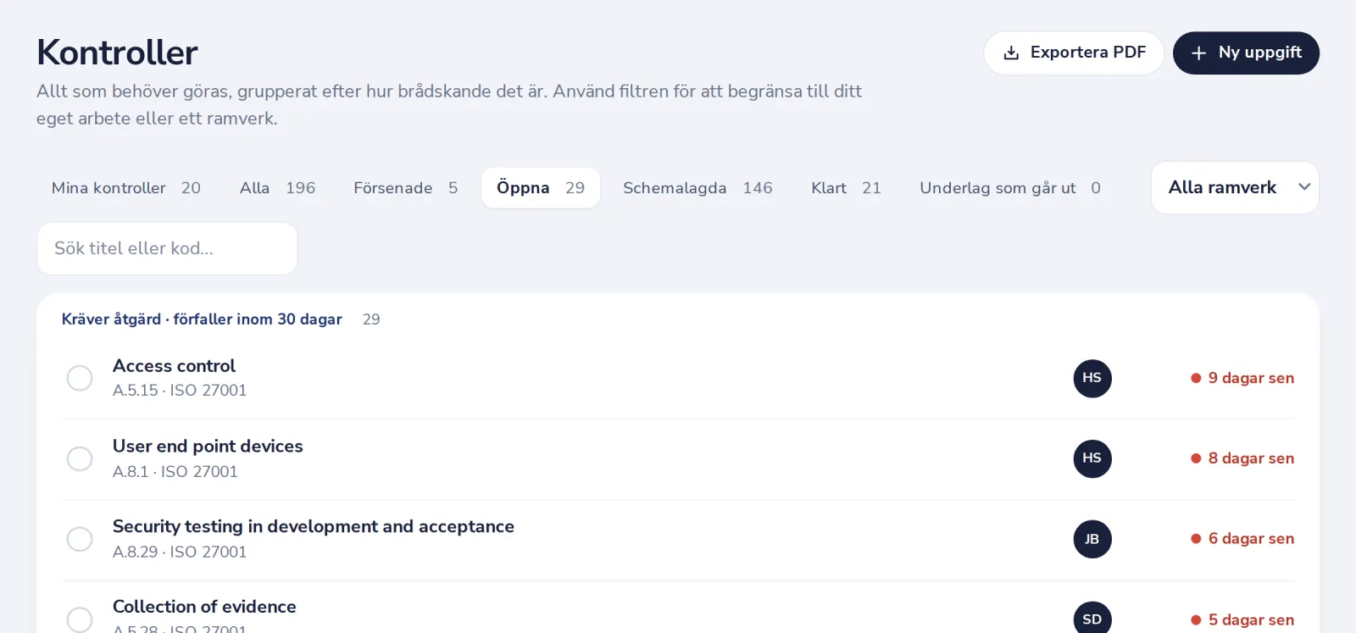
Task: Select the Öppna tab
Action: coord(541,188)
